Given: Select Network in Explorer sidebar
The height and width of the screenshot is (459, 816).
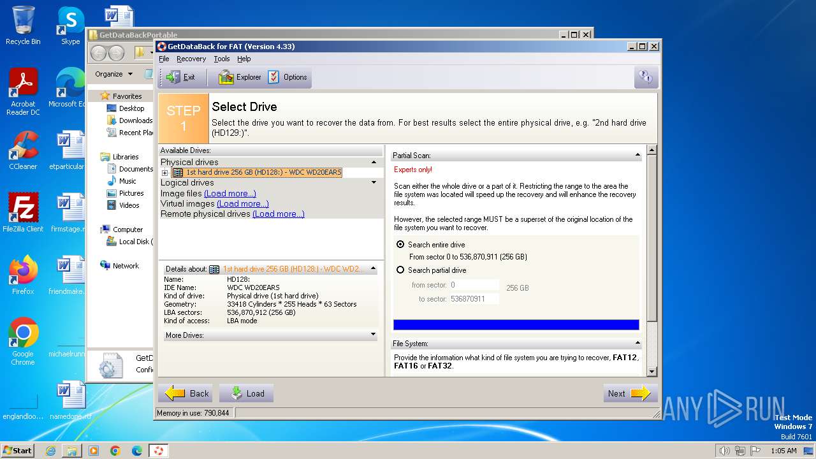Looking at the screenshot, I should pos(126,266).
